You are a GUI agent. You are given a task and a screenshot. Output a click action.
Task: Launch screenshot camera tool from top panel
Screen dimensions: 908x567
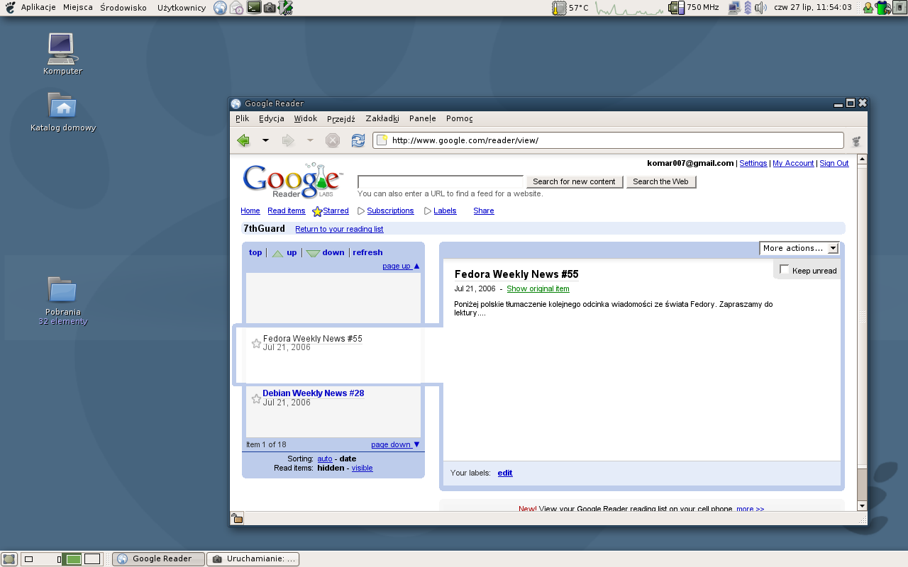coord(270,8)
